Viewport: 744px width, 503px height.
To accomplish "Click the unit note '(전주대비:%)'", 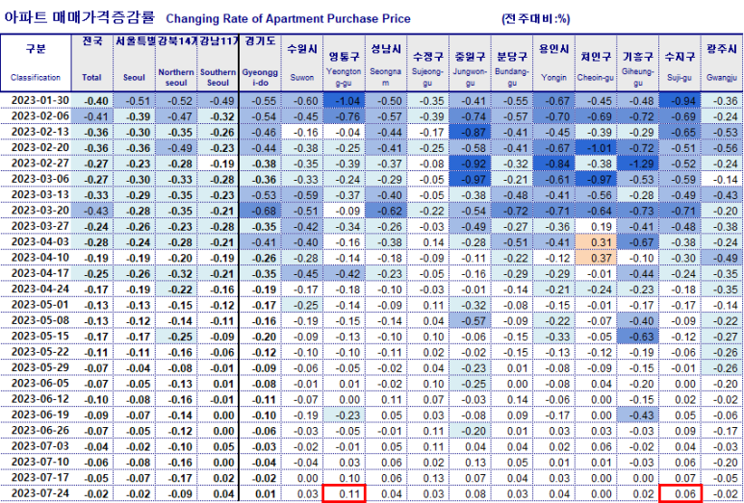I will (536, 18).
